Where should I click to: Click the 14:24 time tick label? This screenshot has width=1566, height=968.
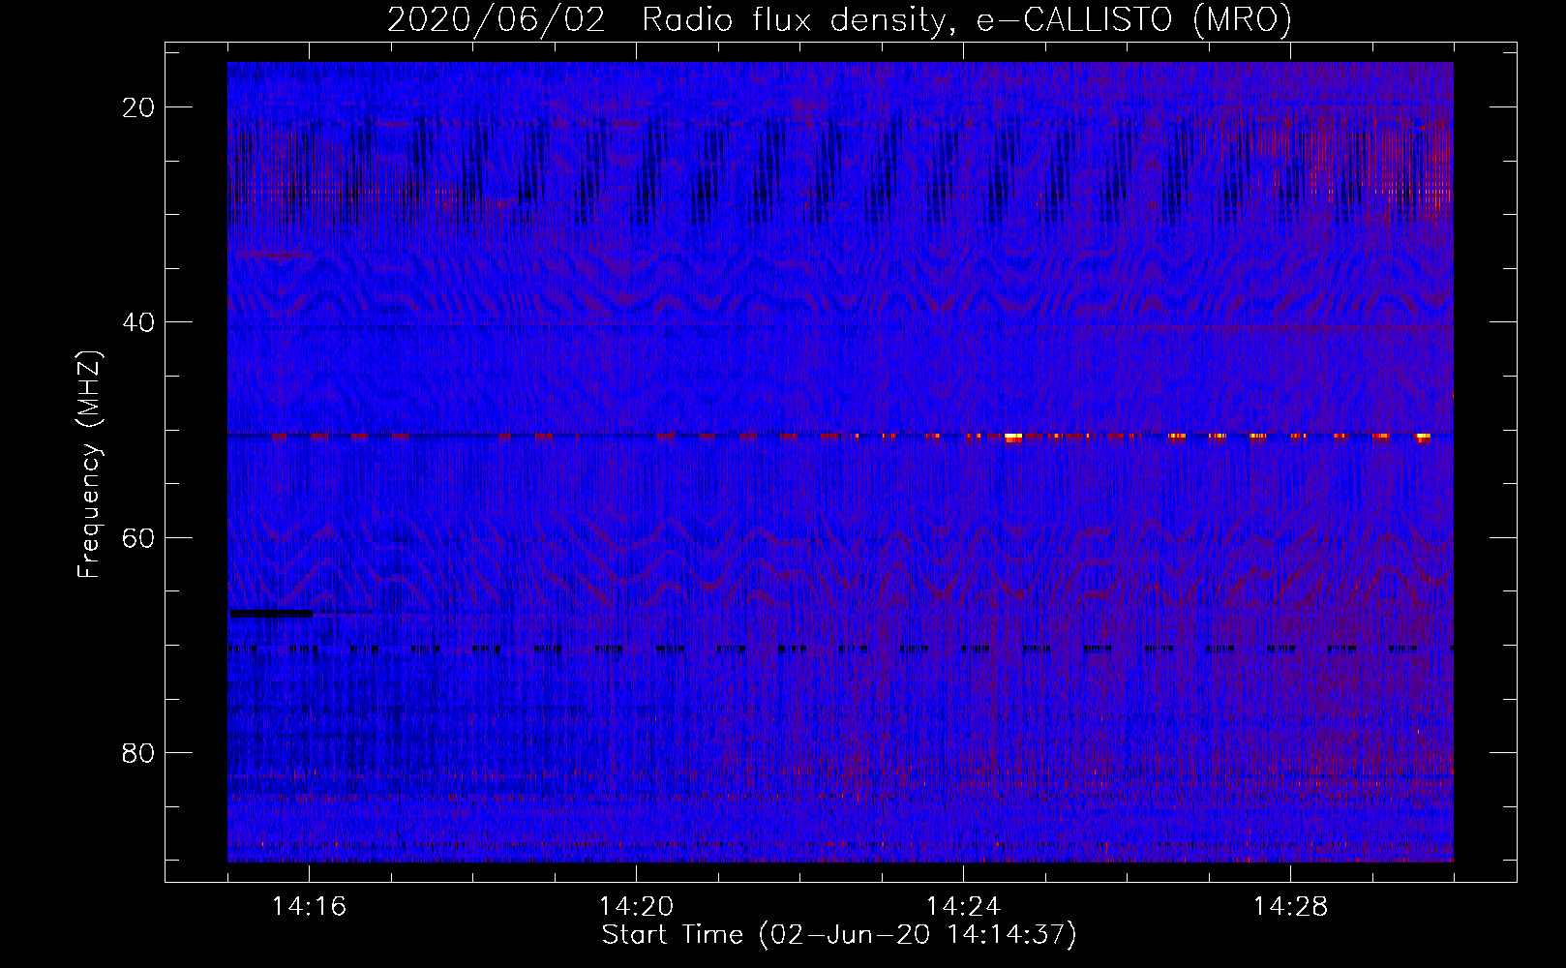coord(964,907)
